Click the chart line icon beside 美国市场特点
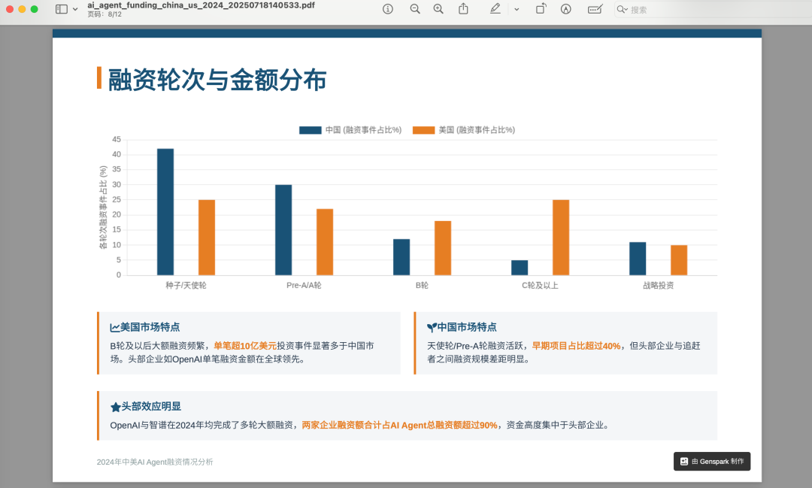This screenshot has height=488, width=812. pyautogui.click(x=114, y=327)
